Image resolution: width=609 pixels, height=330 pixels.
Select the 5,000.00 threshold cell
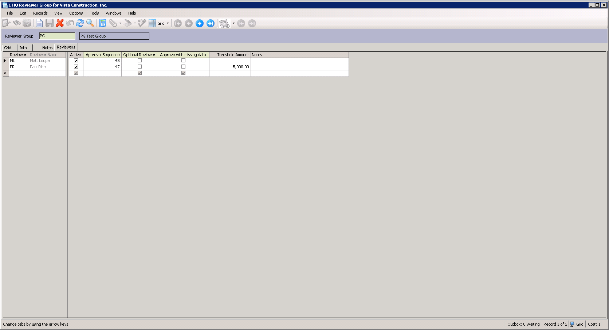pyautogui.click(x=230, y=67)
